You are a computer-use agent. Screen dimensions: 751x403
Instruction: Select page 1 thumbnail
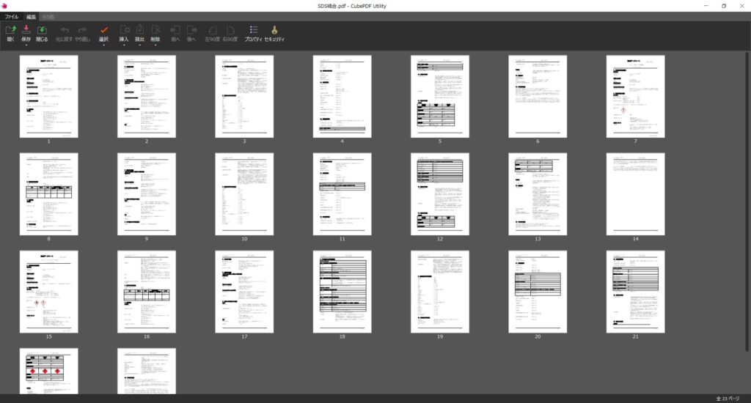[x=48, y=96]
